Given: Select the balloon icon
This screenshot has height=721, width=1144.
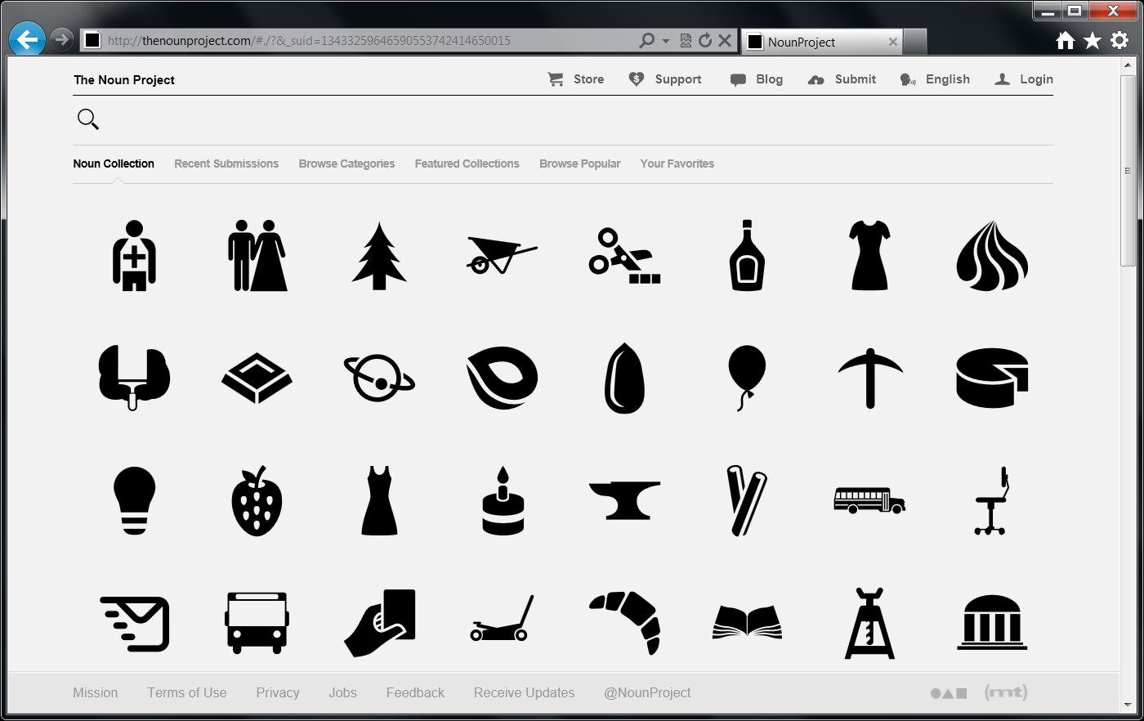Looking at the screenshot, I should (747, 378).
